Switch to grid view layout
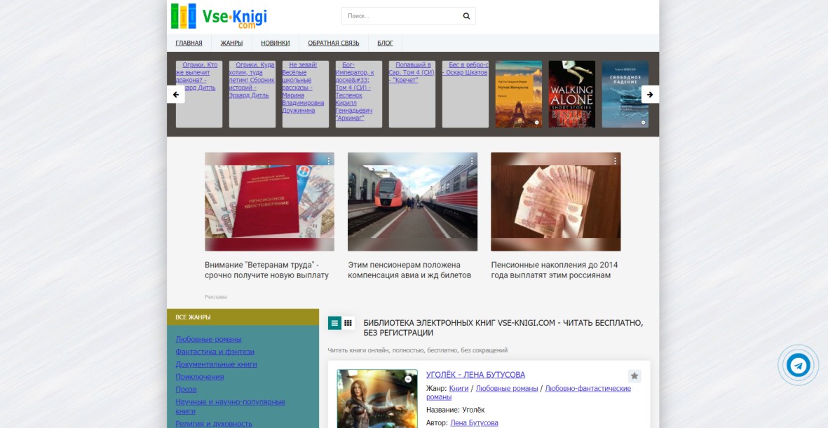The height and width of the screenshot is (428, 828). [x=348, y=323]
